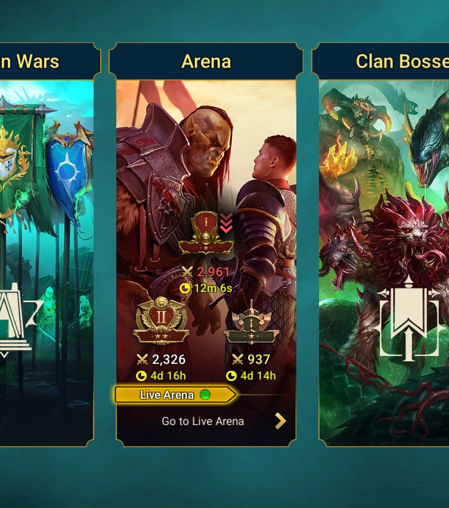The width and height of the screenshot is (449, 508).
Task: Click the clock icon beside 12m 6s
Action: (185, 288)
